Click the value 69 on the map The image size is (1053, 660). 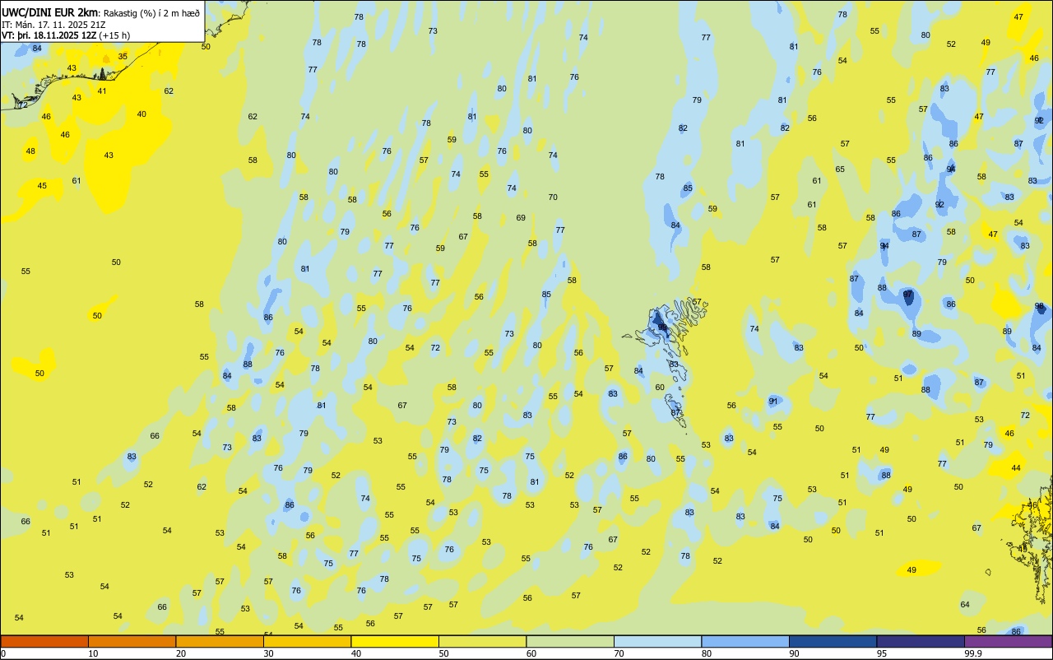(x=521, y=218)
